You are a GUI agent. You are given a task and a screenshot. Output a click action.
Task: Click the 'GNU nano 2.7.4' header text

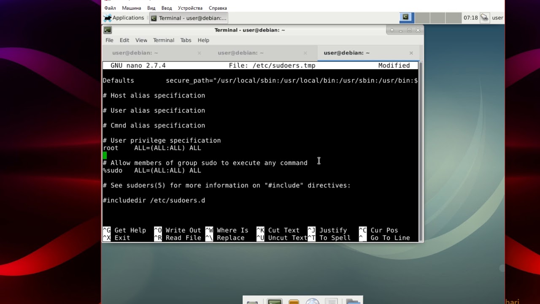(x=138, y=65)
